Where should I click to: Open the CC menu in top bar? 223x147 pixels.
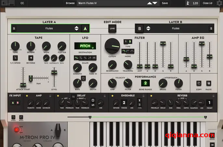click(22, 3)
